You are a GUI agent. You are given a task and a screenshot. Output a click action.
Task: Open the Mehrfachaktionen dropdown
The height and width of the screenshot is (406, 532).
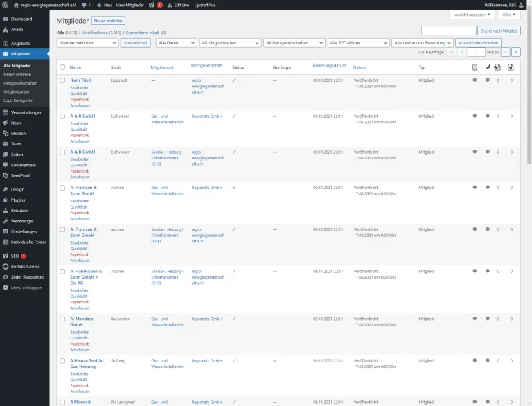point(87,43)
